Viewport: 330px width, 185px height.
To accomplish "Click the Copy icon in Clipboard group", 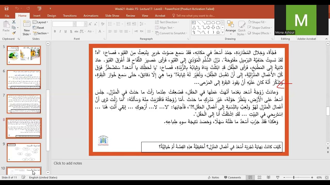I will [x=14, y=27].
